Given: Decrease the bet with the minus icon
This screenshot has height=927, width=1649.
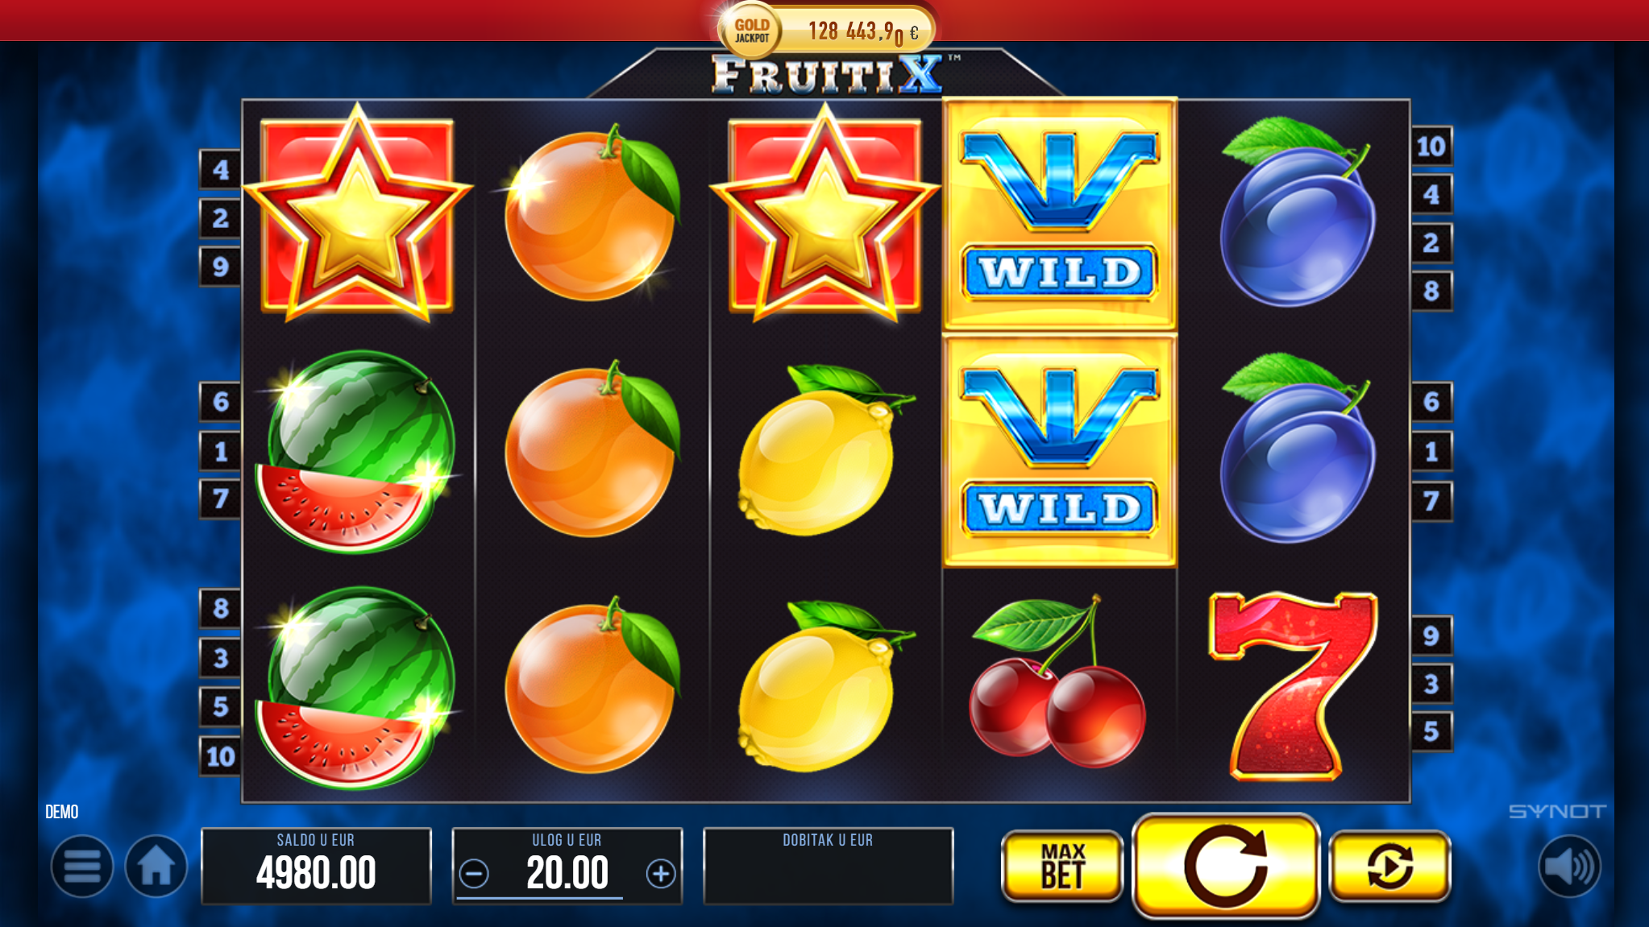Looking at the screenshot, I should click(474, 874).
